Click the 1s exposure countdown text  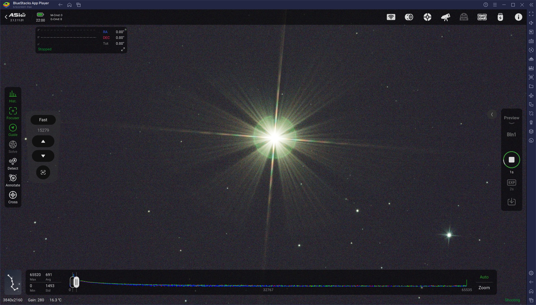(x=511, y=172)
